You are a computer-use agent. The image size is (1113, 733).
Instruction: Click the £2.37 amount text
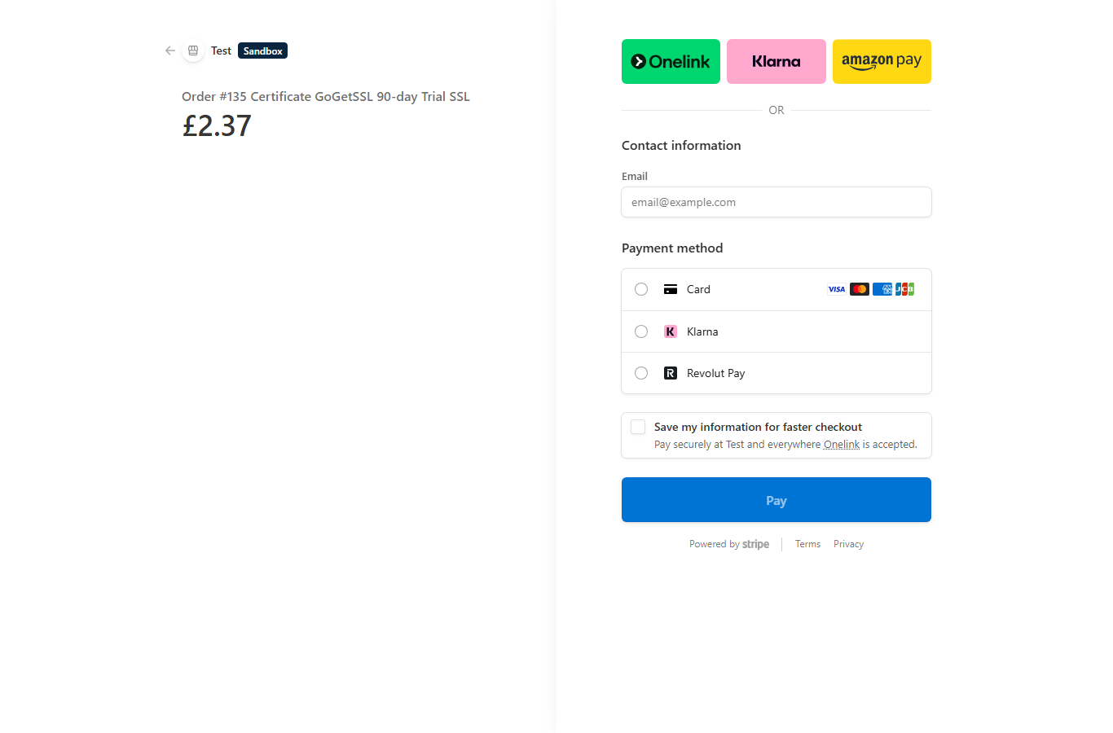point(217,125)
